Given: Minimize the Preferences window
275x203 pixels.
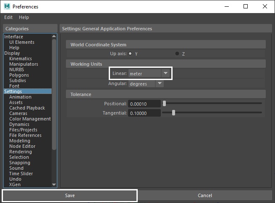Looking at the screenshot, I should click(227, 6).
